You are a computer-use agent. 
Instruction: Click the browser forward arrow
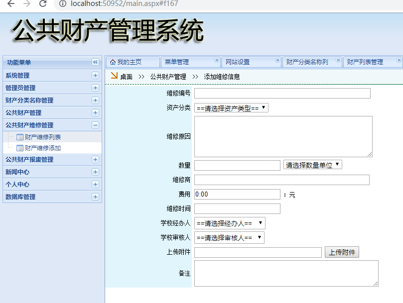pos(27,3)
